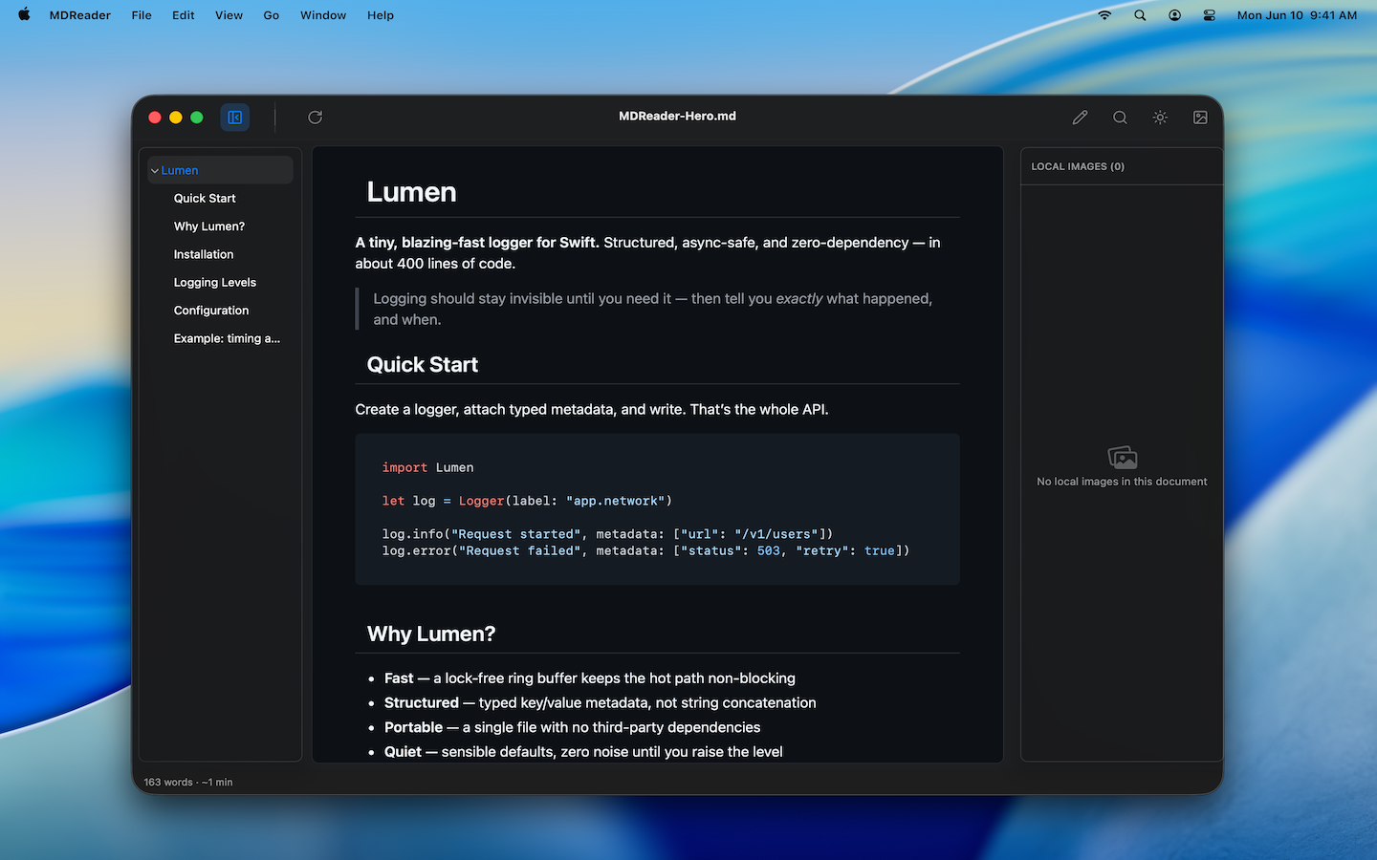Image resolution: width=1377 pixels, height=860 pixels.
Task: Click 'Create a logger, attach typed metadata' paragraph
Action: click(592, 409)
